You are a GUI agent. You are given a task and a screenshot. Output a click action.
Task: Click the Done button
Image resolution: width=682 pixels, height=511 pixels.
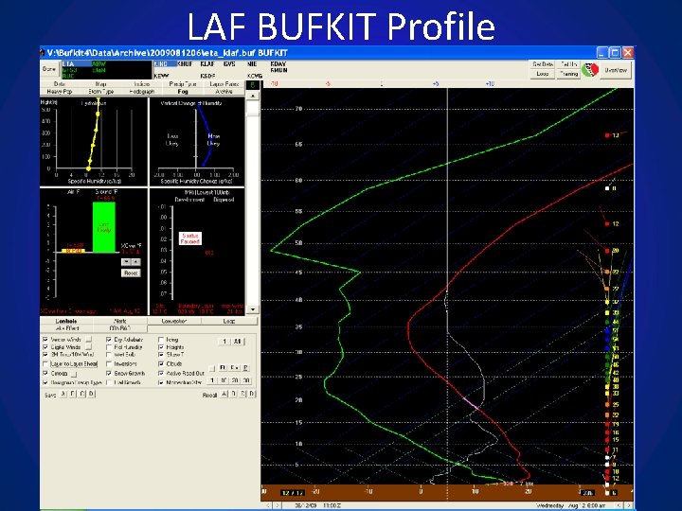tap(49, 69)
